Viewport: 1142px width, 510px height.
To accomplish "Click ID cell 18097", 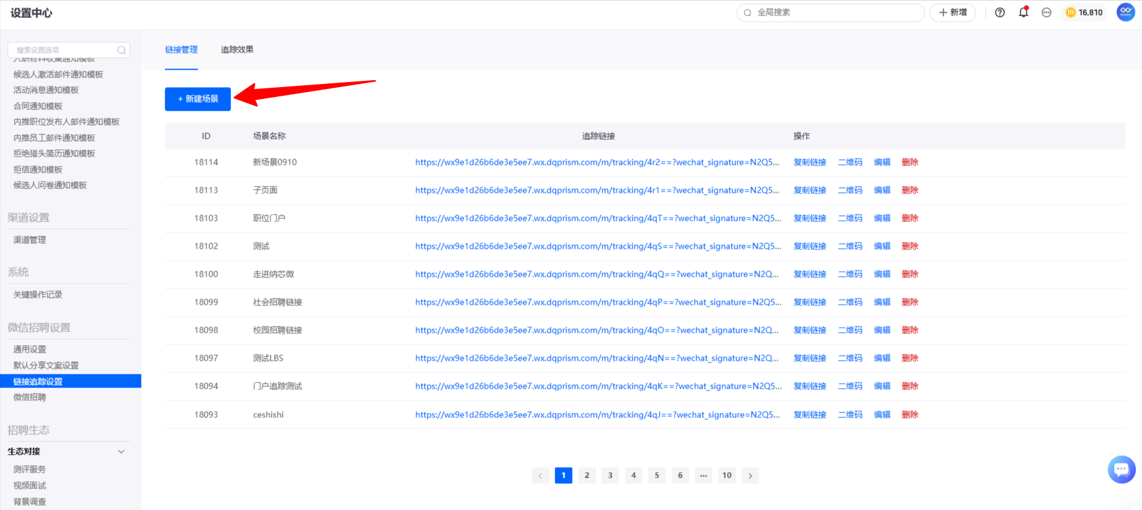I will point(206,358).
